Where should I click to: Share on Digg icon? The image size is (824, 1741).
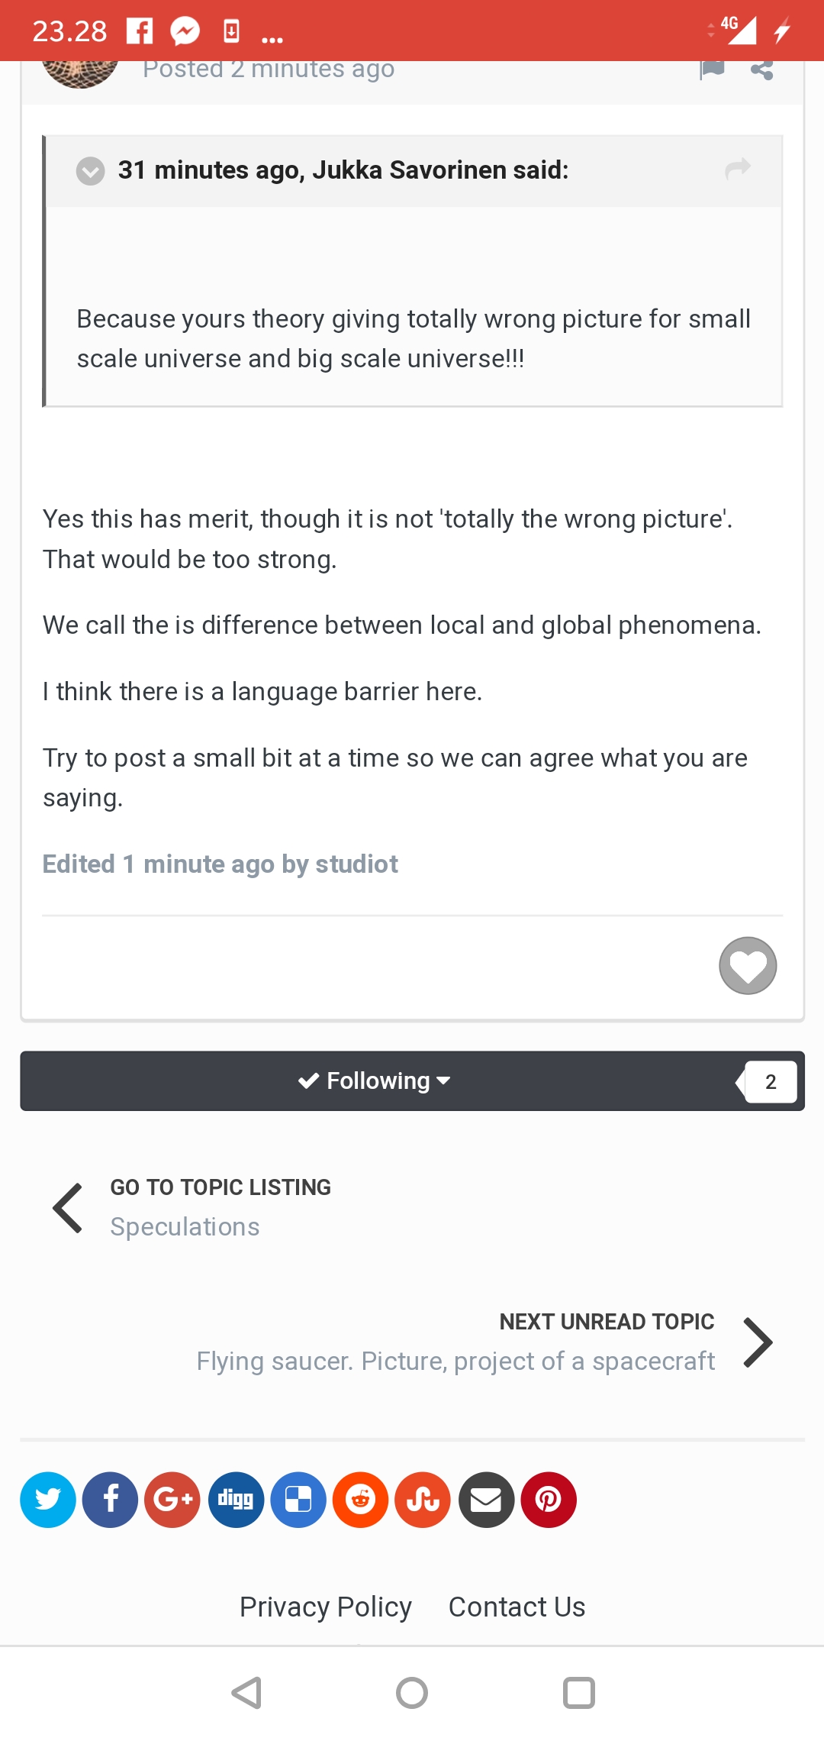coord(236,1500)
